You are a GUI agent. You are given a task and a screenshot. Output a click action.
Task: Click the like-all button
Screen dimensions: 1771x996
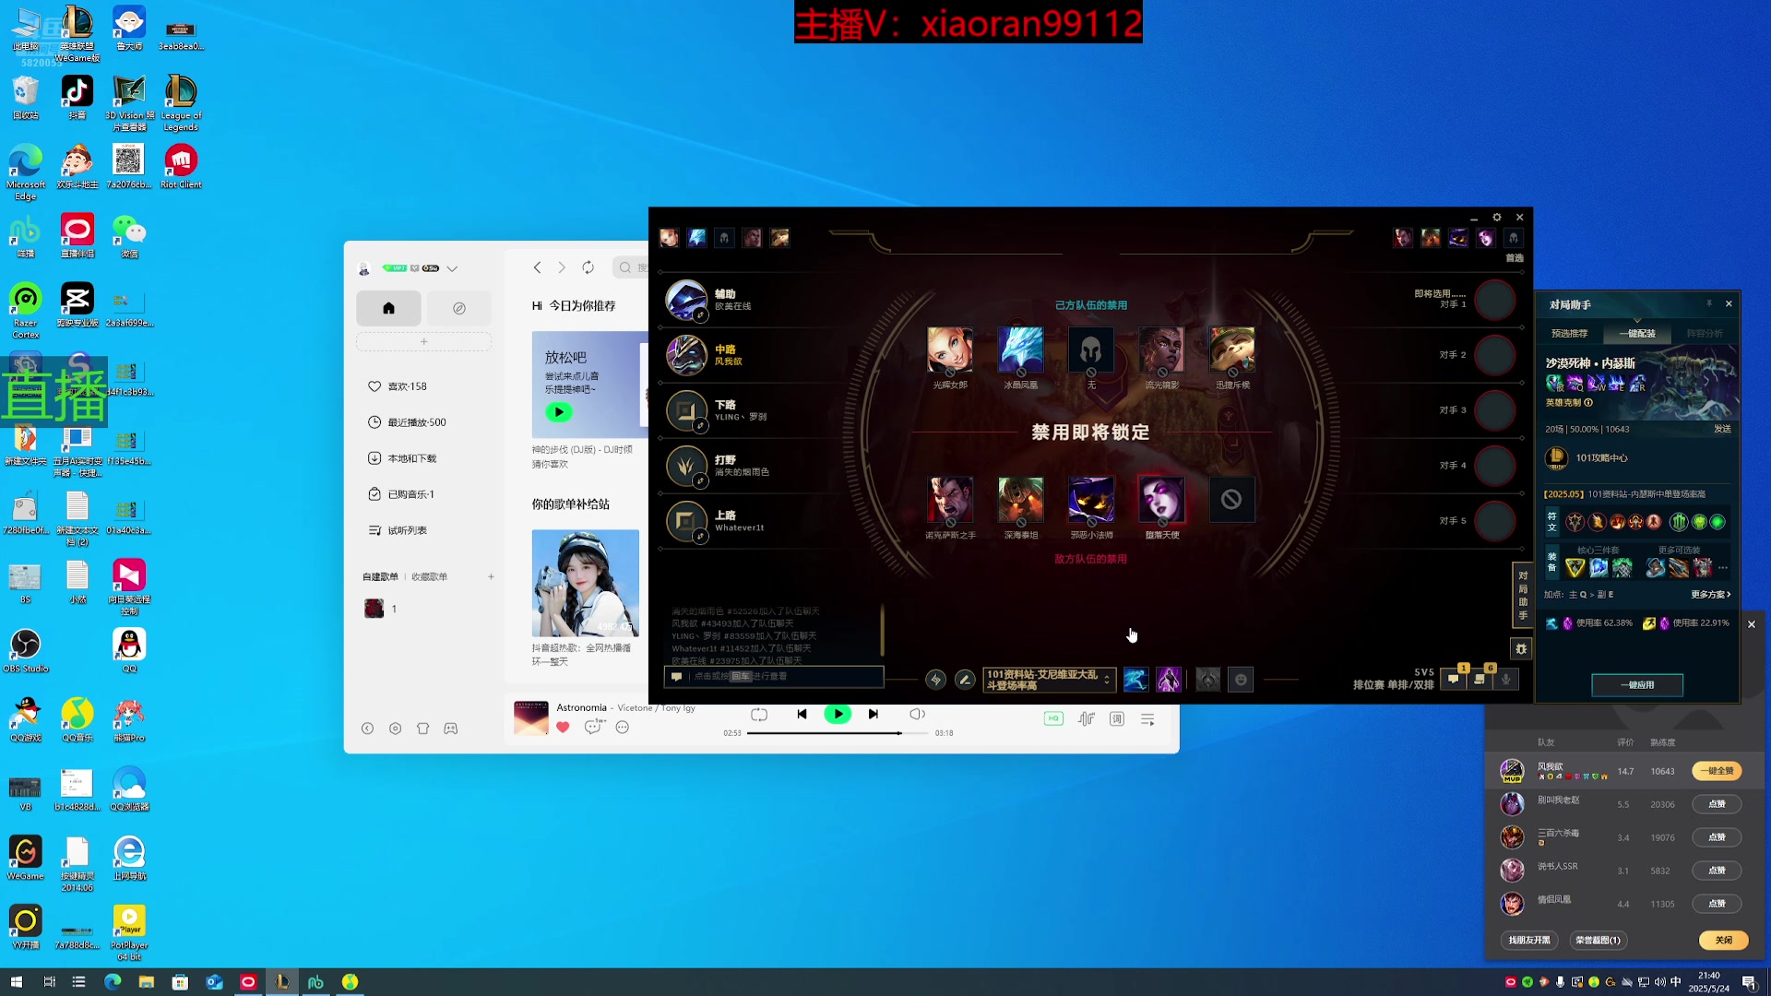(x=1717, y=771)
